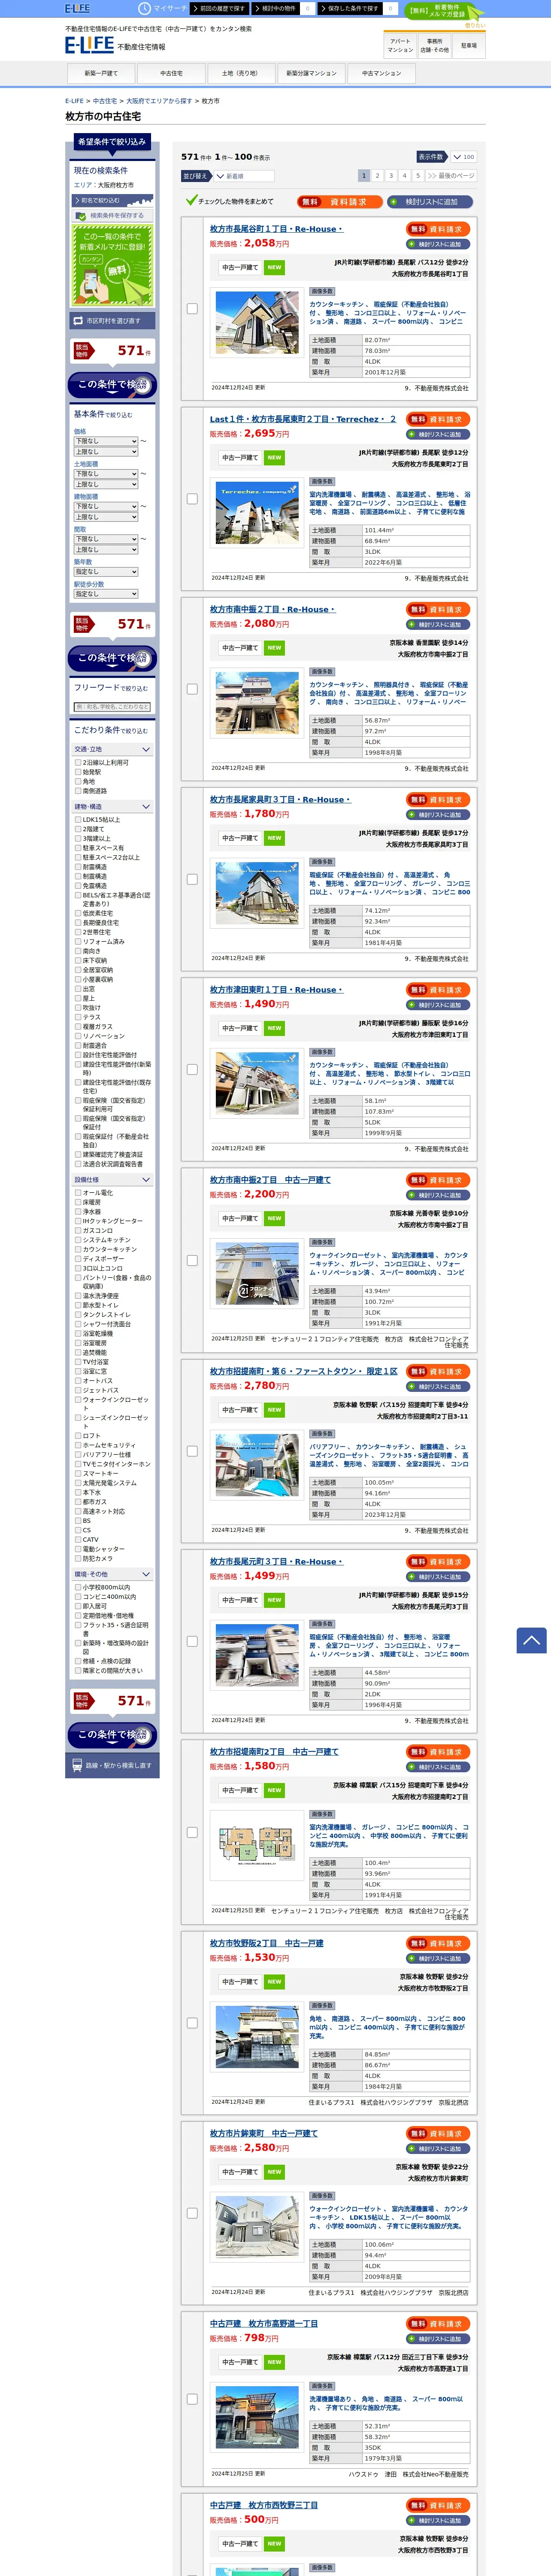Screen dimensions: 551x2576
Task: Open the 表示件数 100 dropdown
Action: pyautogui.click(x=463, y=157)
